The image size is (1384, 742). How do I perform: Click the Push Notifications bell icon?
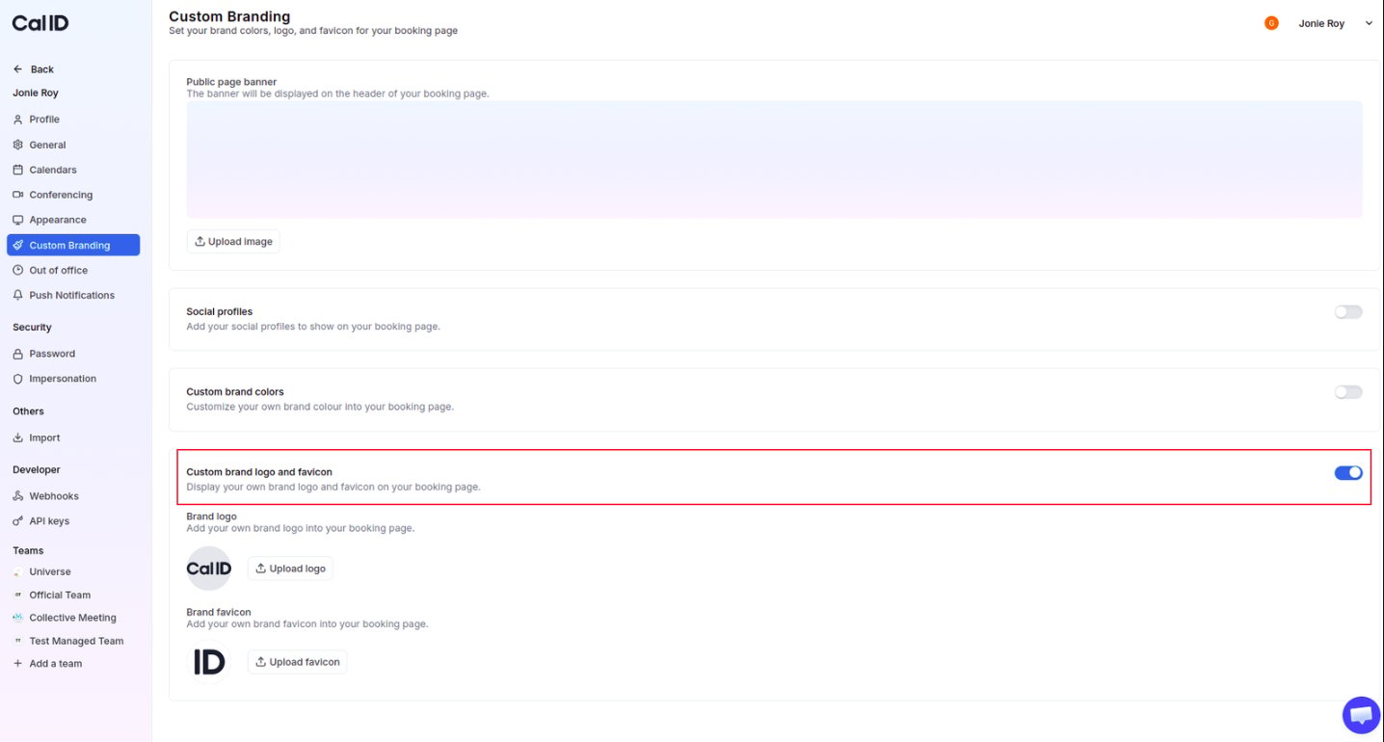[17, 295]
